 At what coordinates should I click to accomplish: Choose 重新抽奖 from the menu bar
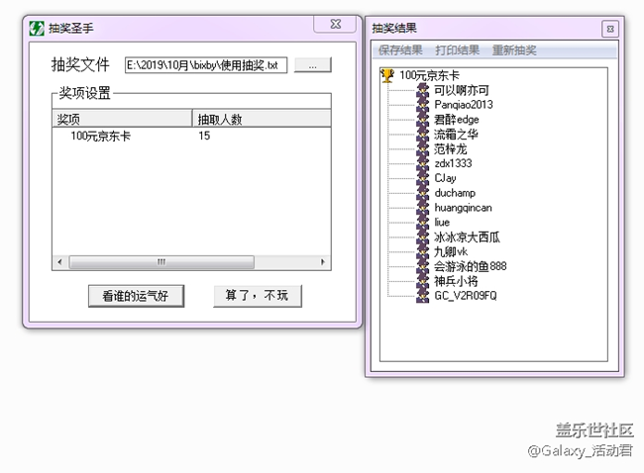[x=514, y=50]
